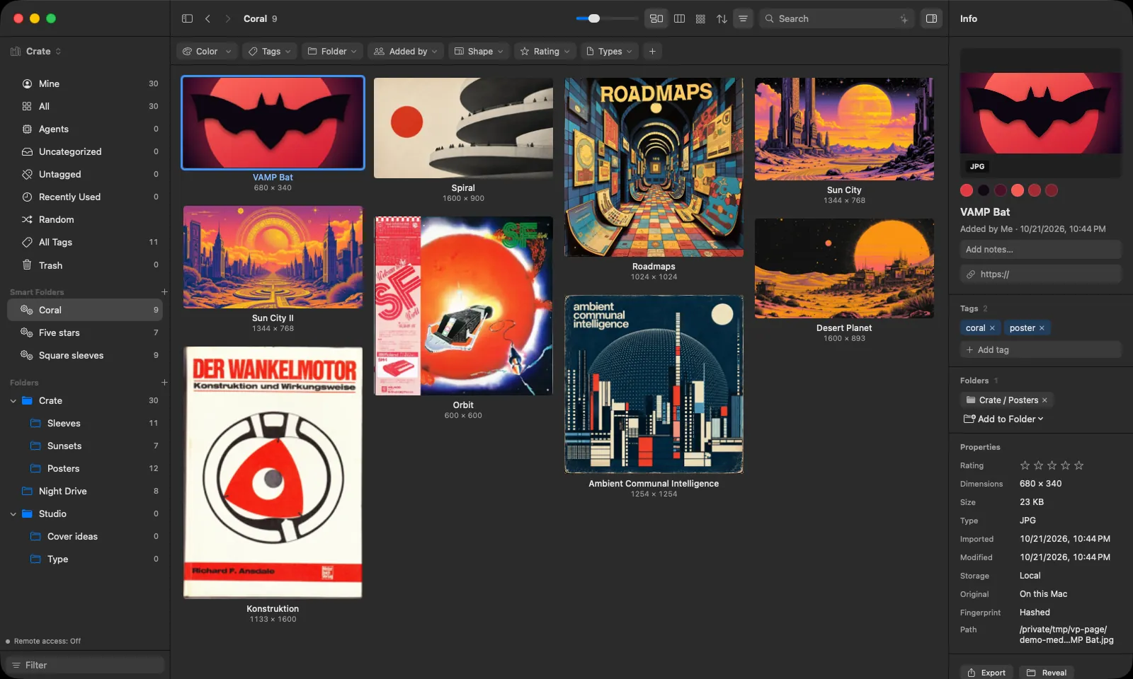This screenshot has width=1133, height=679.
Task: Click the Export button
Action: (986, 672)
